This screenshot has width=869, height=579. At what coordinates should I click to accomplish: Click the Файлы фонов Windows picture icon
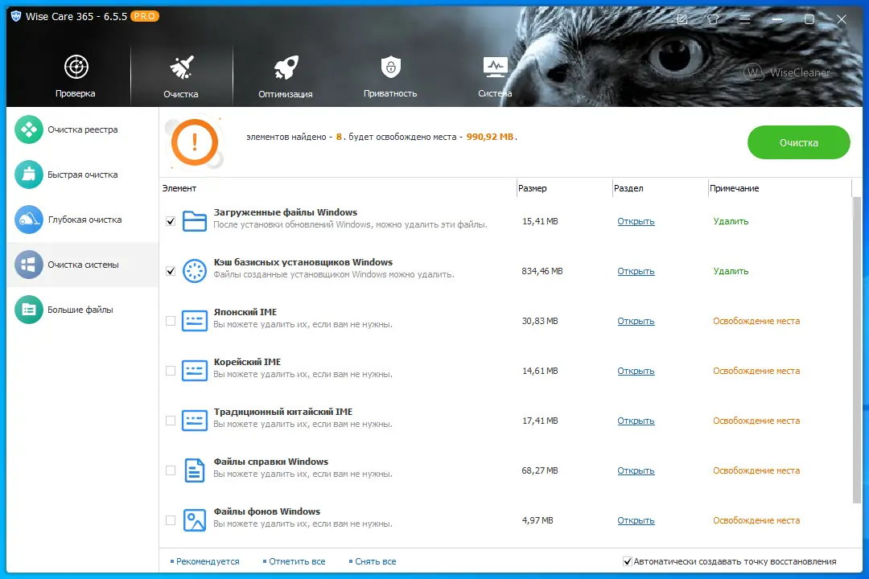(x=195, y=520)
